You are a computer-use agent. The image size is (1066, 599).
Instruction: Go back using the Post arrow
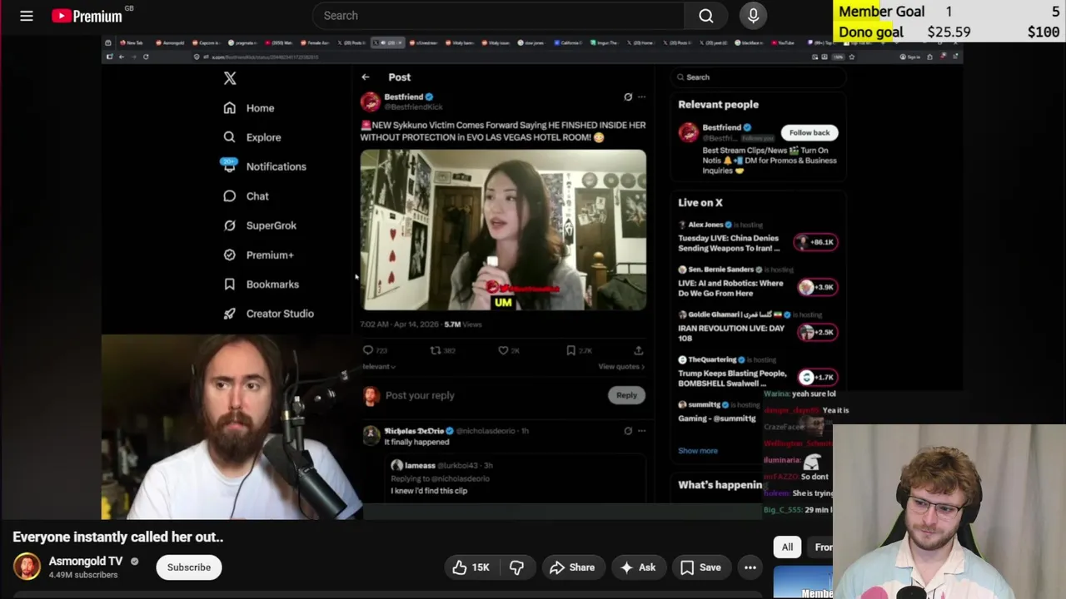pos(366,77)
